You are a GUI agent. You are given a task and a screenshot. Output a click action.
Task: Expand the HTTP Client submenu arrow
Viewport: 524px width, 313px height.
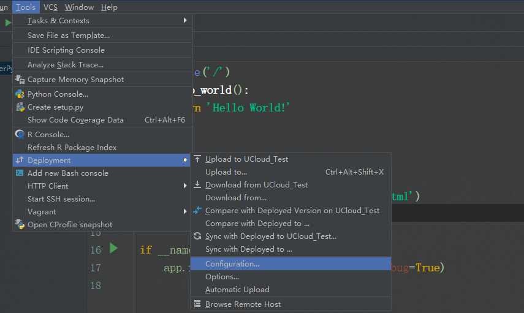tap(185, 186)
